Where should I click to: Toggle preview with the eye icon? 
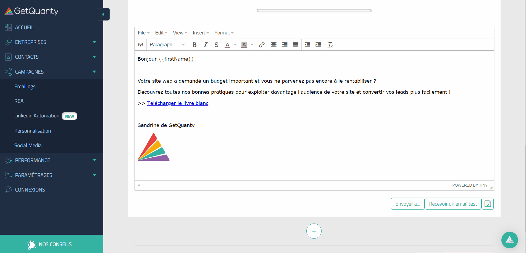141,45
